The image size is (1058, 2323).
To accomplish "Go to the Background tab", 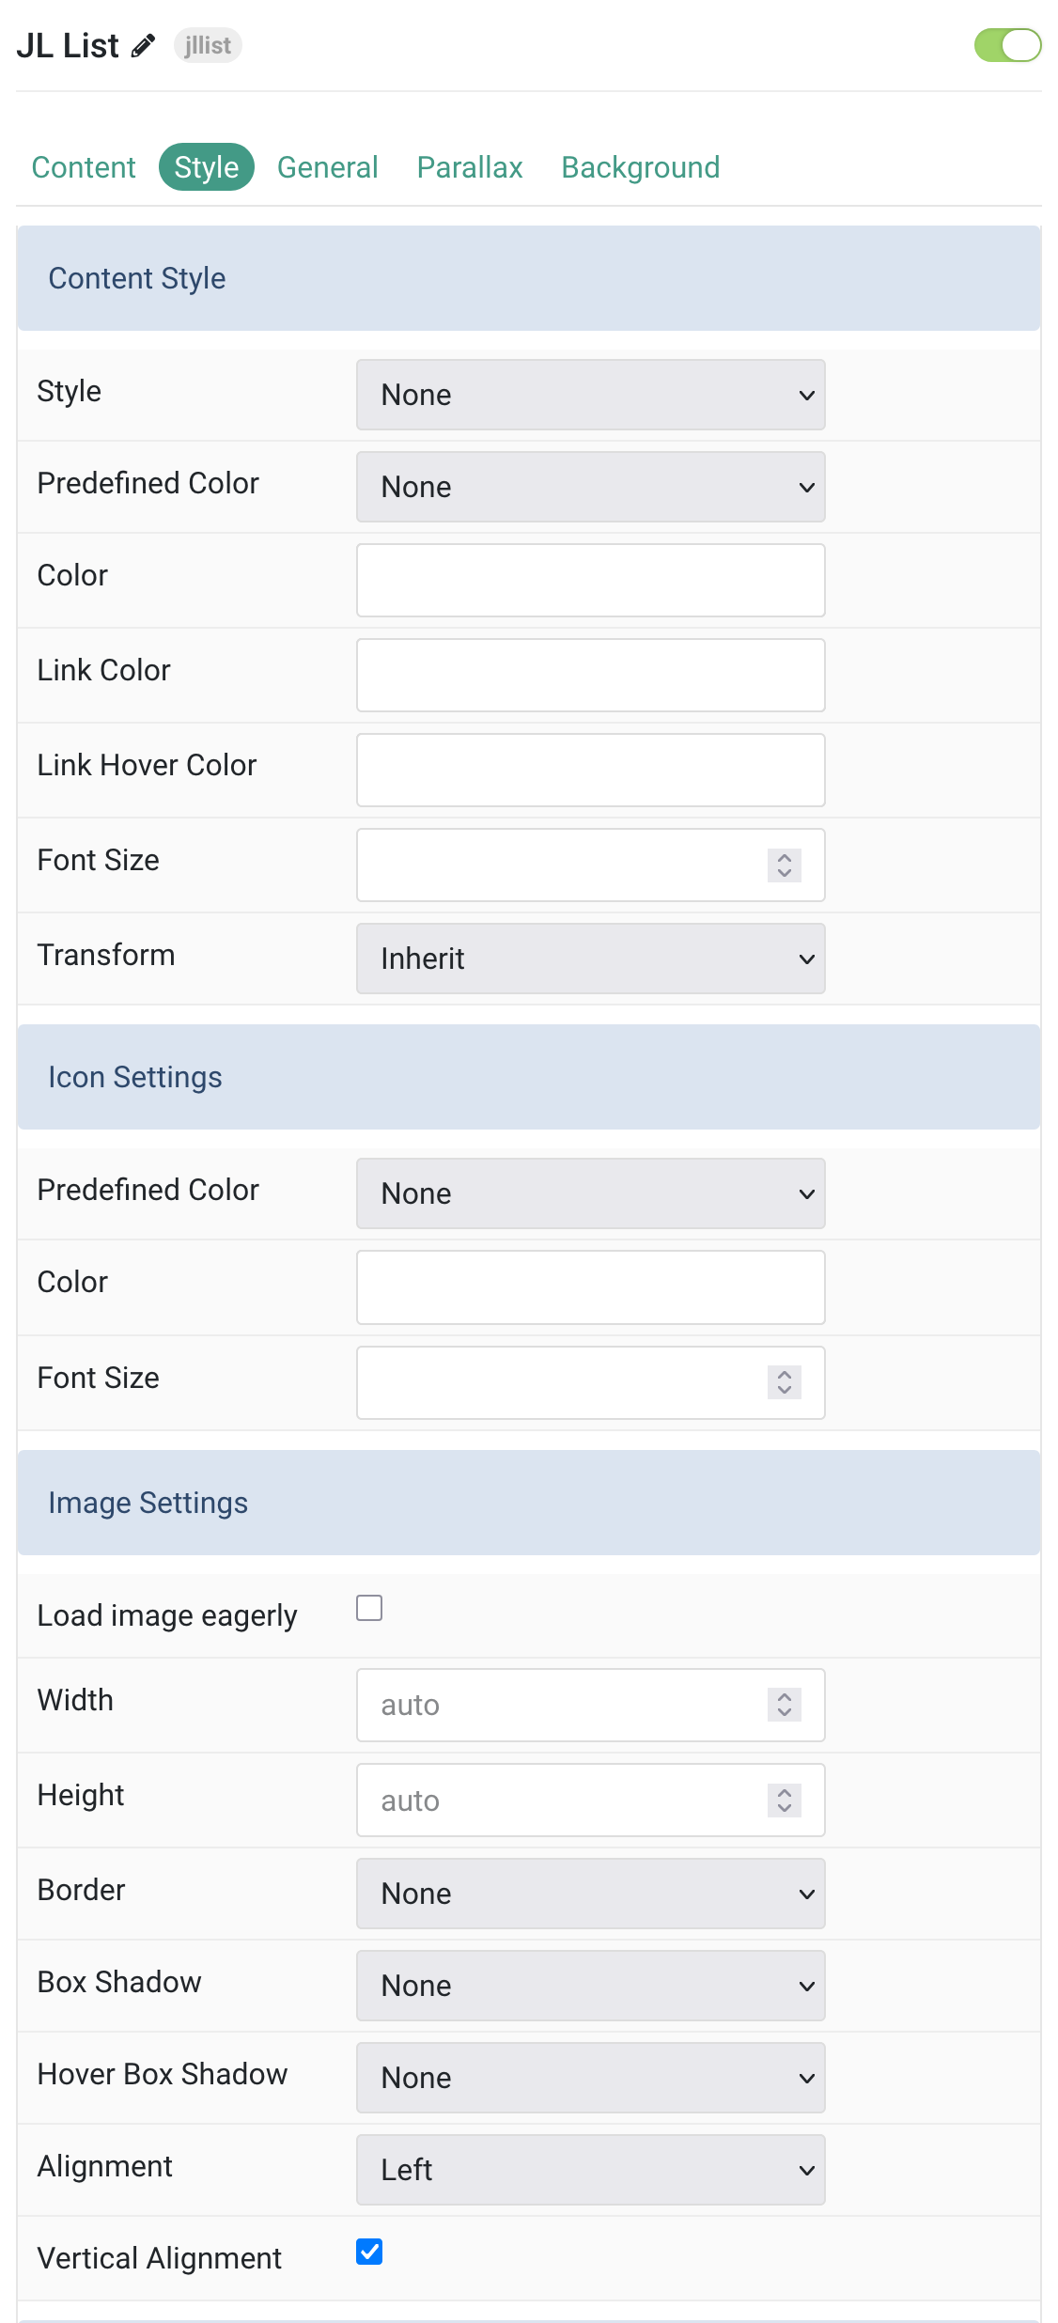I will click(641, 167).
